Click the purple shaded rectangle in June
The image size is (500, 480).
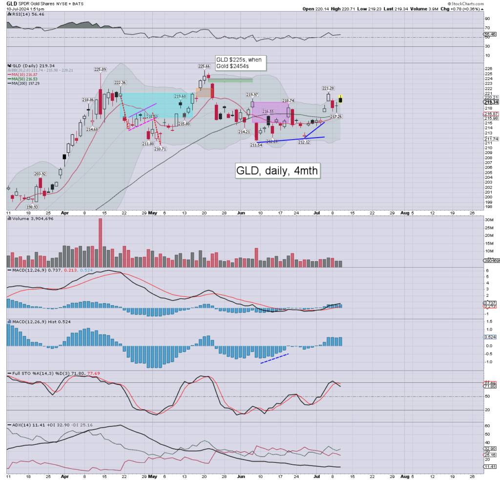270,112
